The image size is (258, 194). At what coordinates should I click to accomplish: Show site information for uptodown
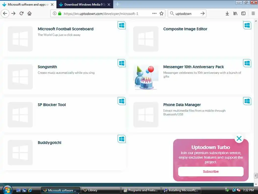54,14
